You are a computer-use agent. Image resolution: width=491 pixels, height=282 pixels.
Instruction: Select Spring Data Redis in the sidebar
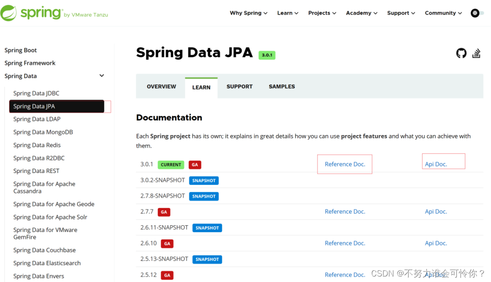point(37,145)
